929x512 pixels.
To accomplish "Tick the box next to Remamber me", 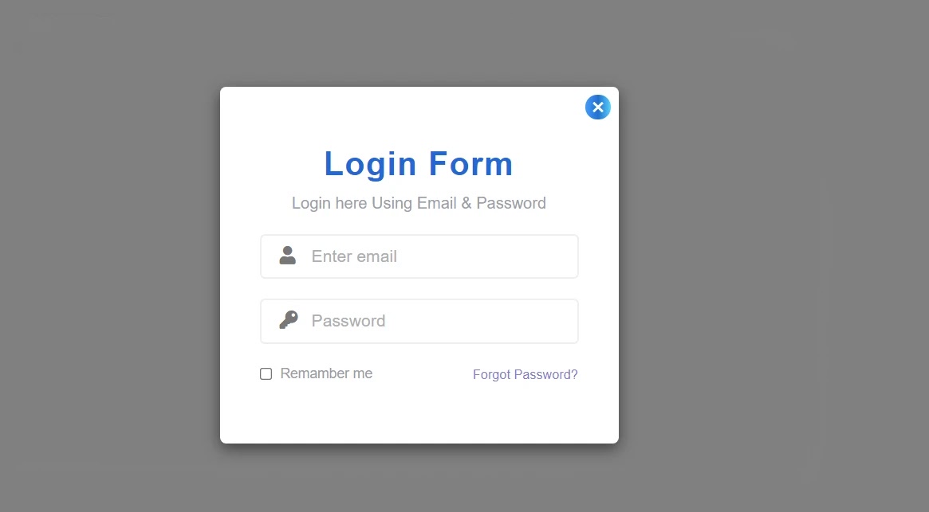I will pos(266,373).
